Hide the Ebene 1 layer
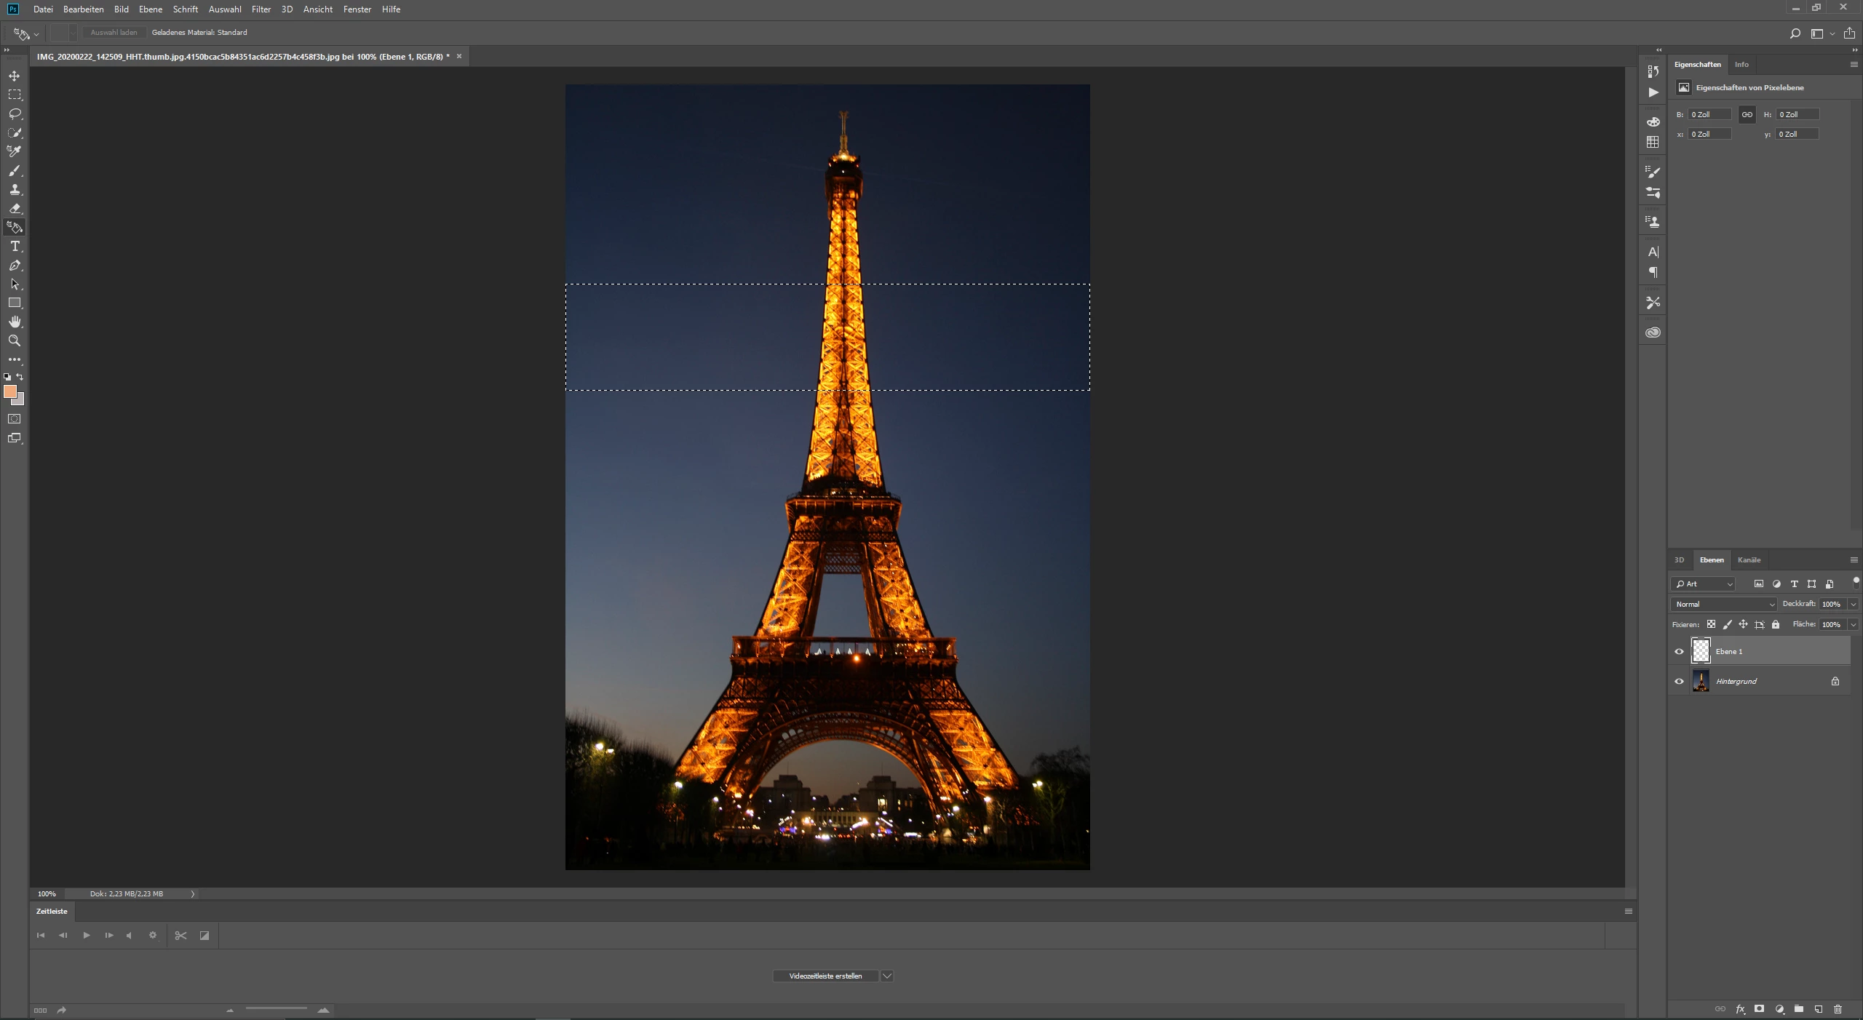Image resolution: width=1863 pixels, height=1020 pixels. (1680, 652)
